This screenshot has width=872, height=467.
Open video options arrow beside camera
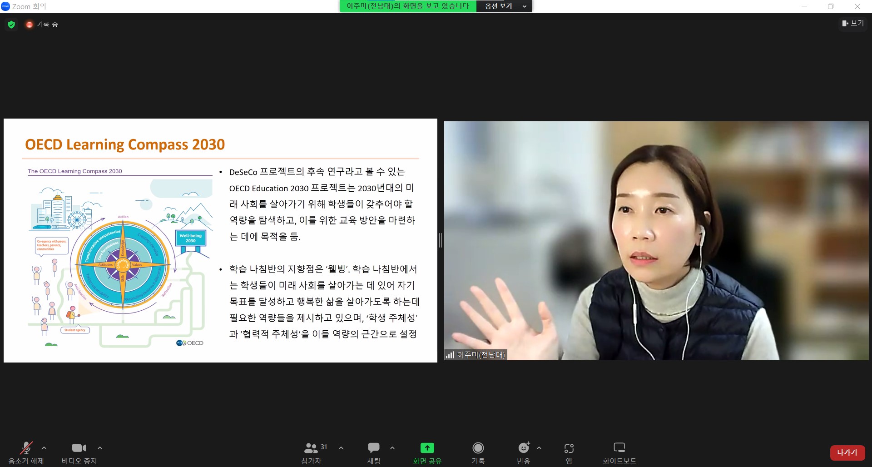tap(100, 448)
